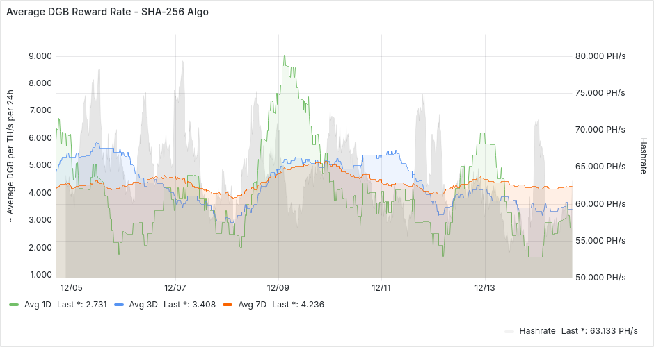Click the 12/09 date label on x-axis
The width and height of the screenshot is (654, 347).
tap(278, 287)
